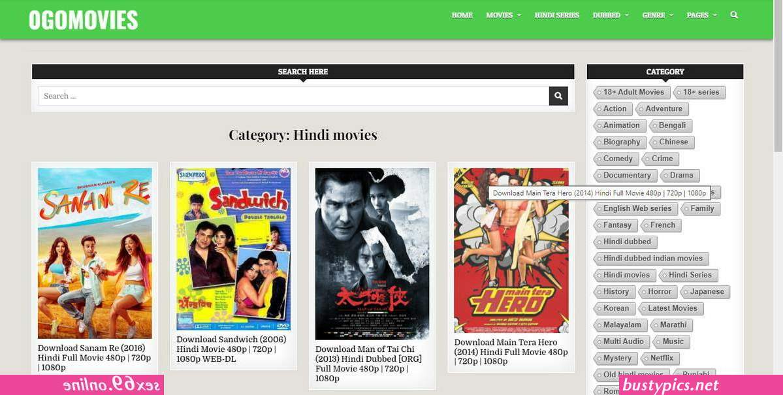Open Download Main Tera Hero title link

[x=511, y=351]
